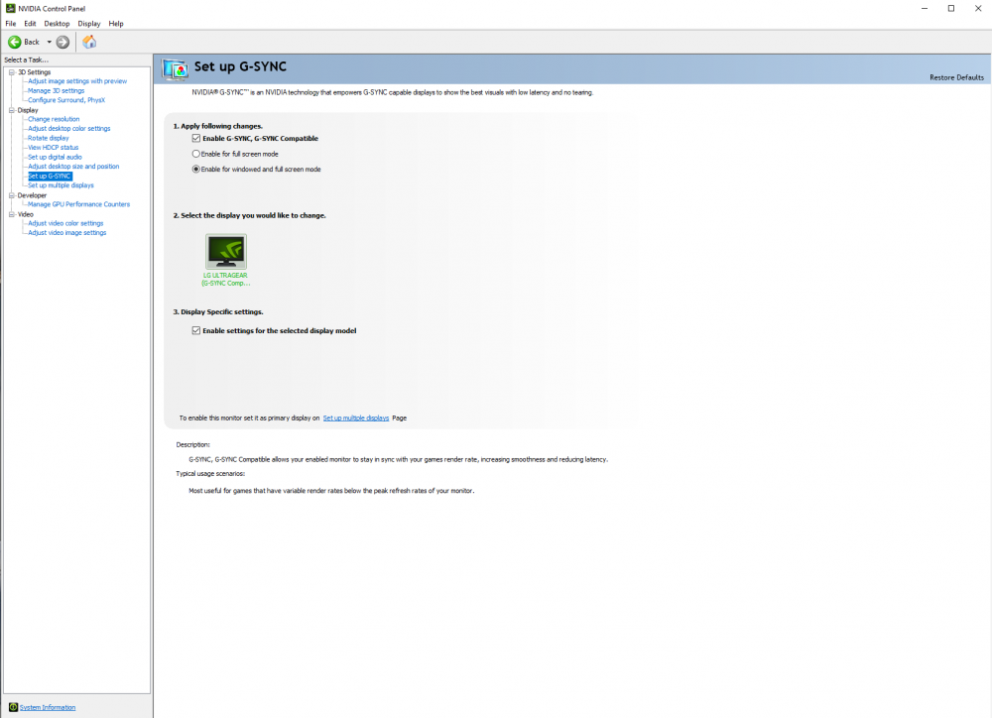Open the Help menu

click(x=116, y=23)
